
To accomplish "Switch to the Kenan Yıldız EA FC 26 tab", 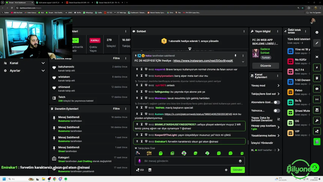I will click(109, 3).
